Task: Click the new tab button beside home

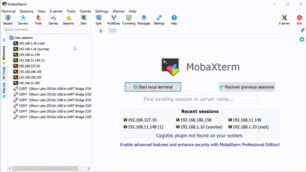Action: pos(113,31)
